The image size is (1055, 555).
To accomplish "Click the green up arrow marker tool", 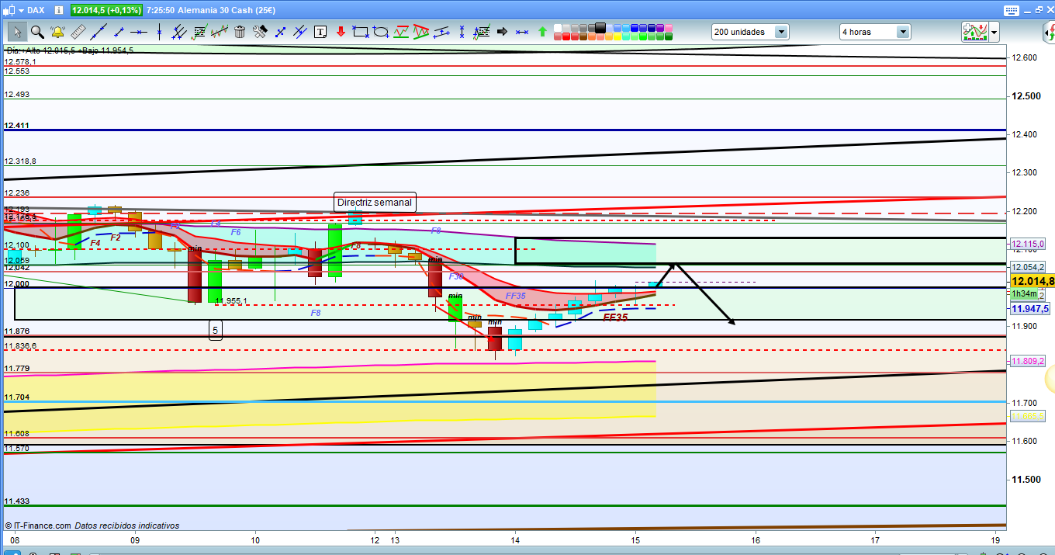I will pyautogui.click(x=542, y=32).
